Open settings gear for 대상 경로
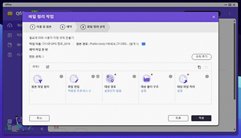Viewport: 241px width, 138px height. click(134, 77)
